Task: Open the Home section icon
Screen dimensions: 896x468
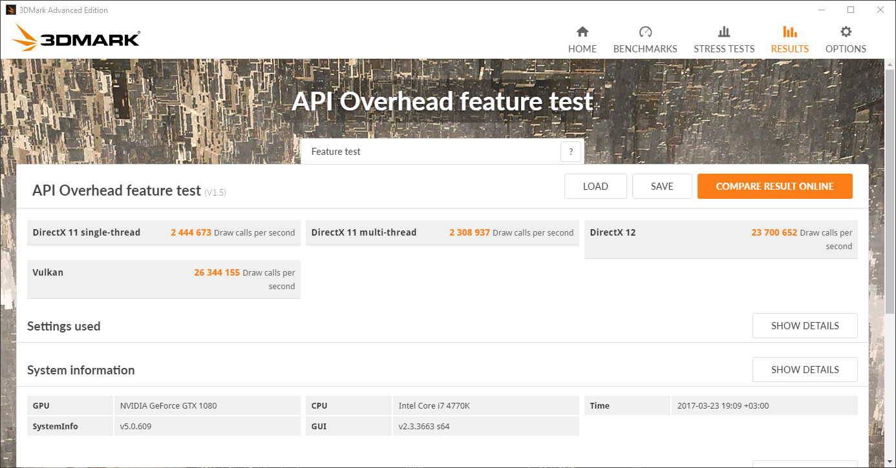Action: pyautogui.click(x=582, y=32)
